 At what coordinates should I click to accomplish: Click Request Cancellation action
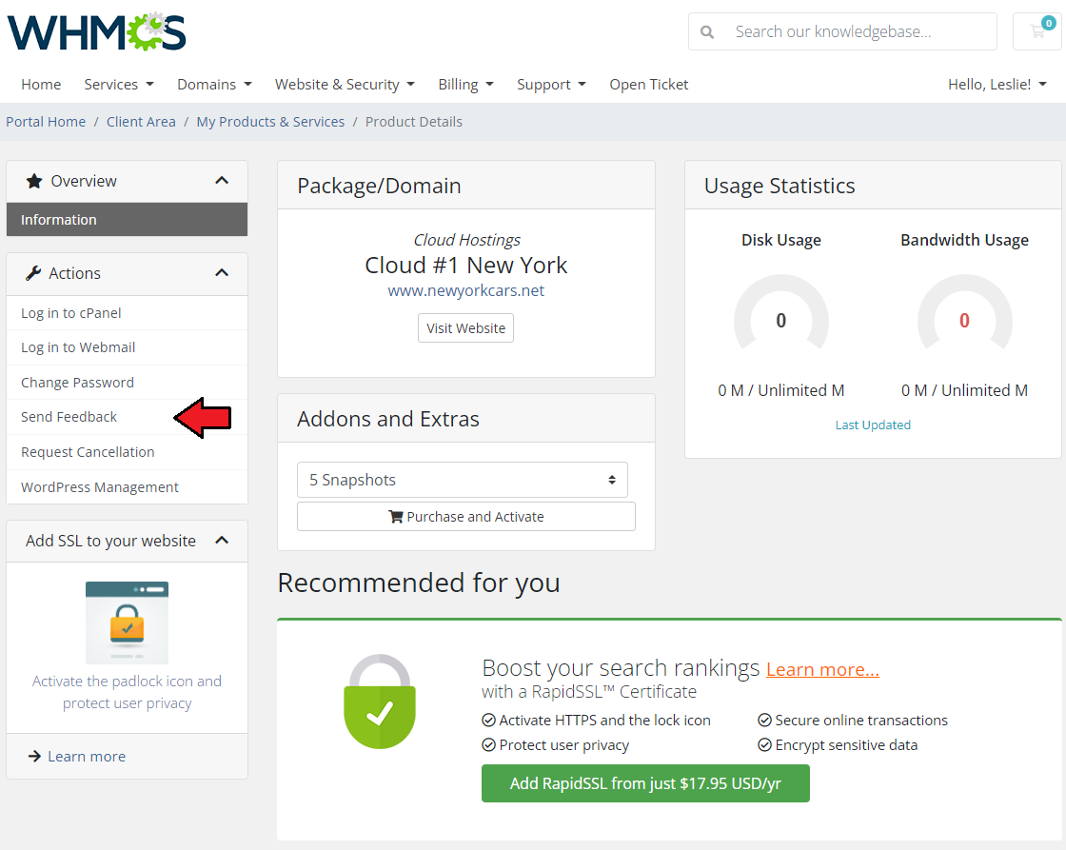pyautogui.click(x=128, y=452)
